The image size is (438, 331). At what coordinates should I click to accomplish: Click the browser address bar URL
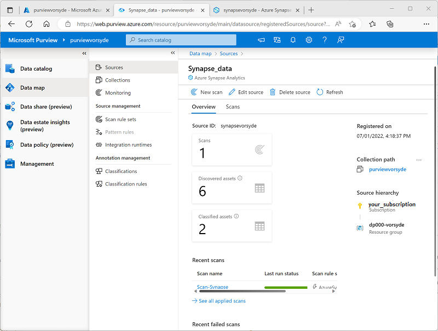203,24
